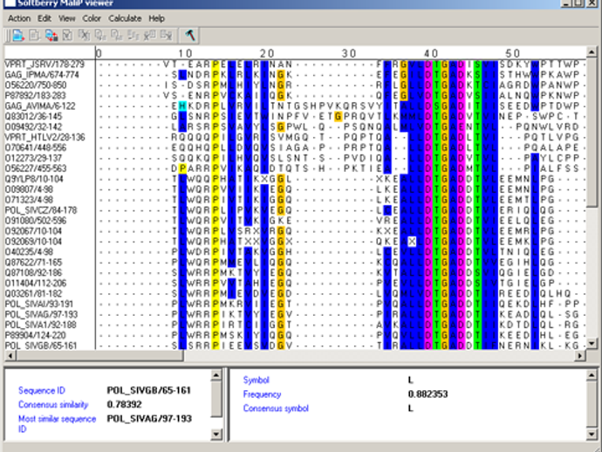This screenshot has height=452, width=602.
Task: Select sequence POL_SIVAG/97-193 in the name list
Action: [41, 314]
